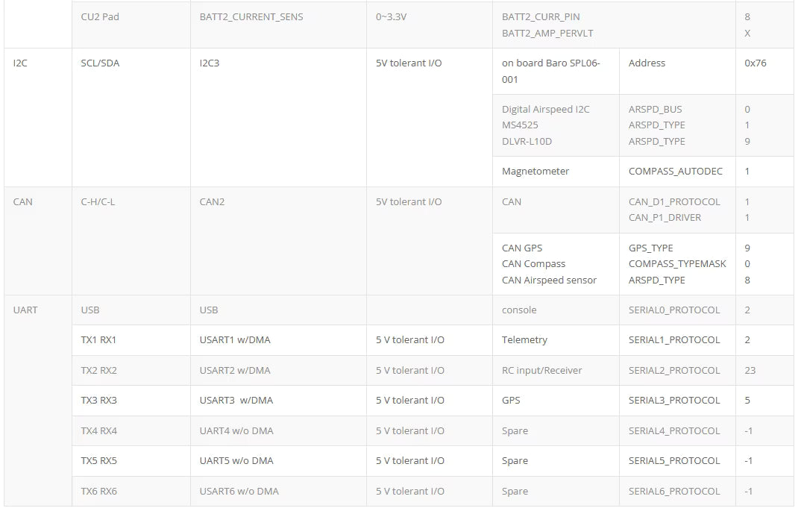Click the Telemetry function cell
The width and height of the screenshot is (801, 511).
(x=556, y=340)
